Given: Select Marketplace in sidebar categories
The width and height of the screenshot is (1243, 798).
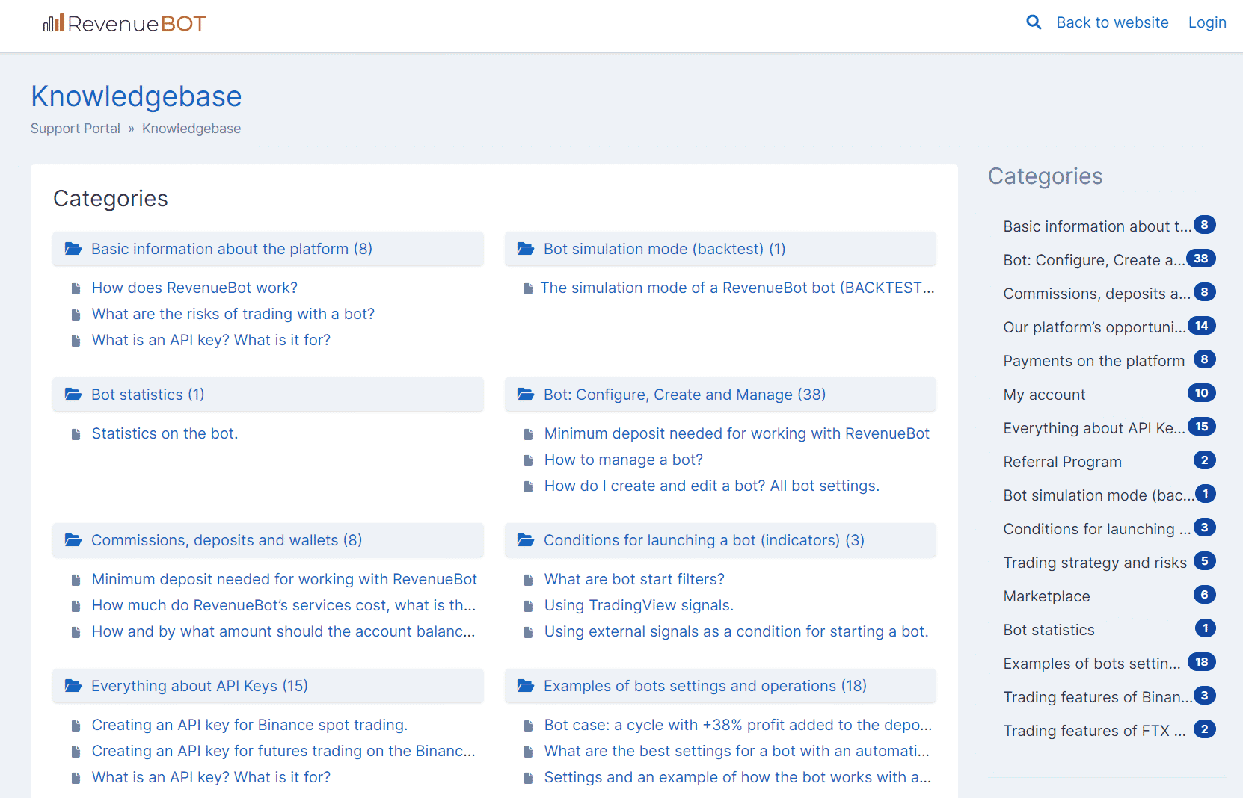Looking at the screenshot, I should (1046, 596).
